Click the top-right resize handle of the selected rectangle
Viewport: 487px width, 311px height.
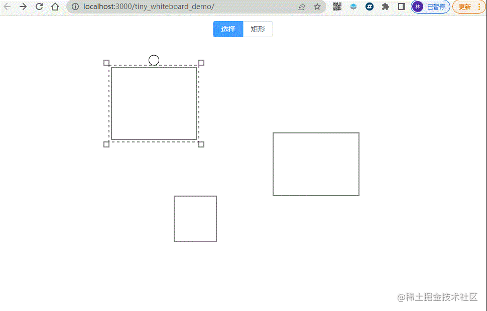coord(201,63)
